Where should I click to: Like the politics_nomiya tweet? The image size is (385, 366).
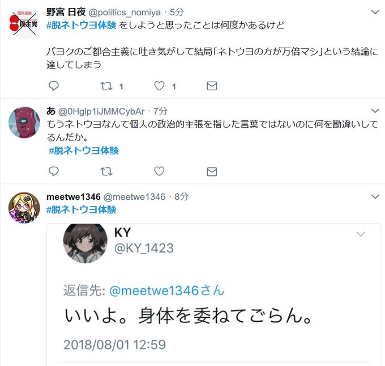coord(159,86)
